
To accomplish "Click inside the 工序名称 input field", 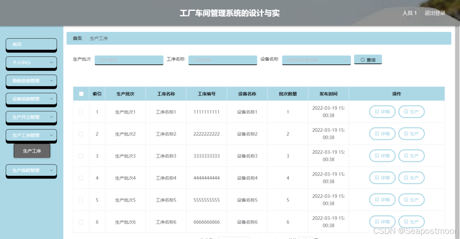I will click(222, 60).
